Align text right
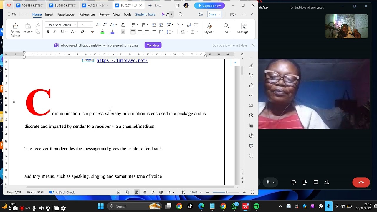 147,32
